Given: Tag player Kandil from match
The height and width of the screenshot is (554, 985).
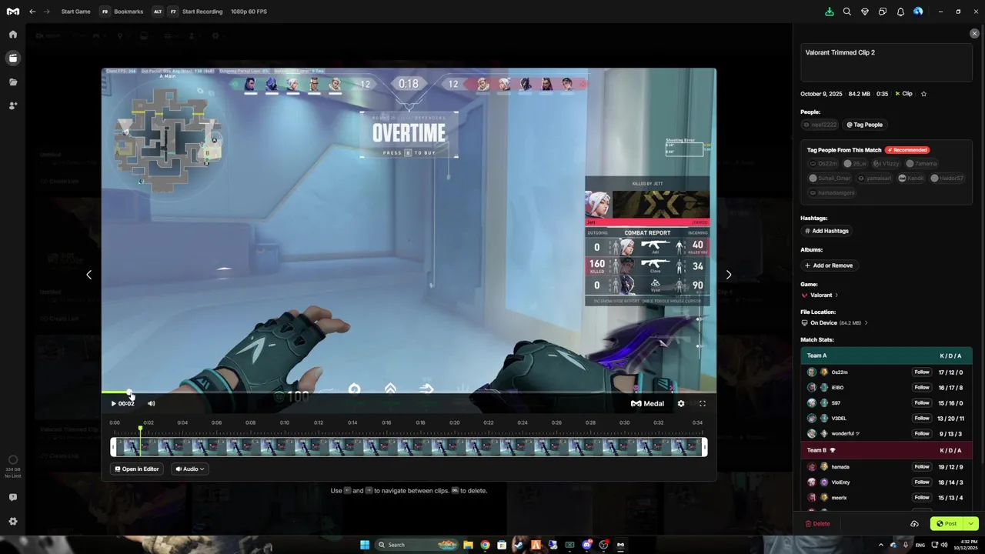Looking at the screenshot, I should point(911,179).
